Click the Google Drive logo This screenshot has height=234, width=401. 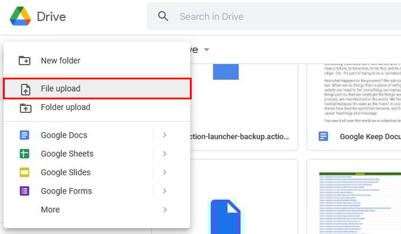pos(21,16)
